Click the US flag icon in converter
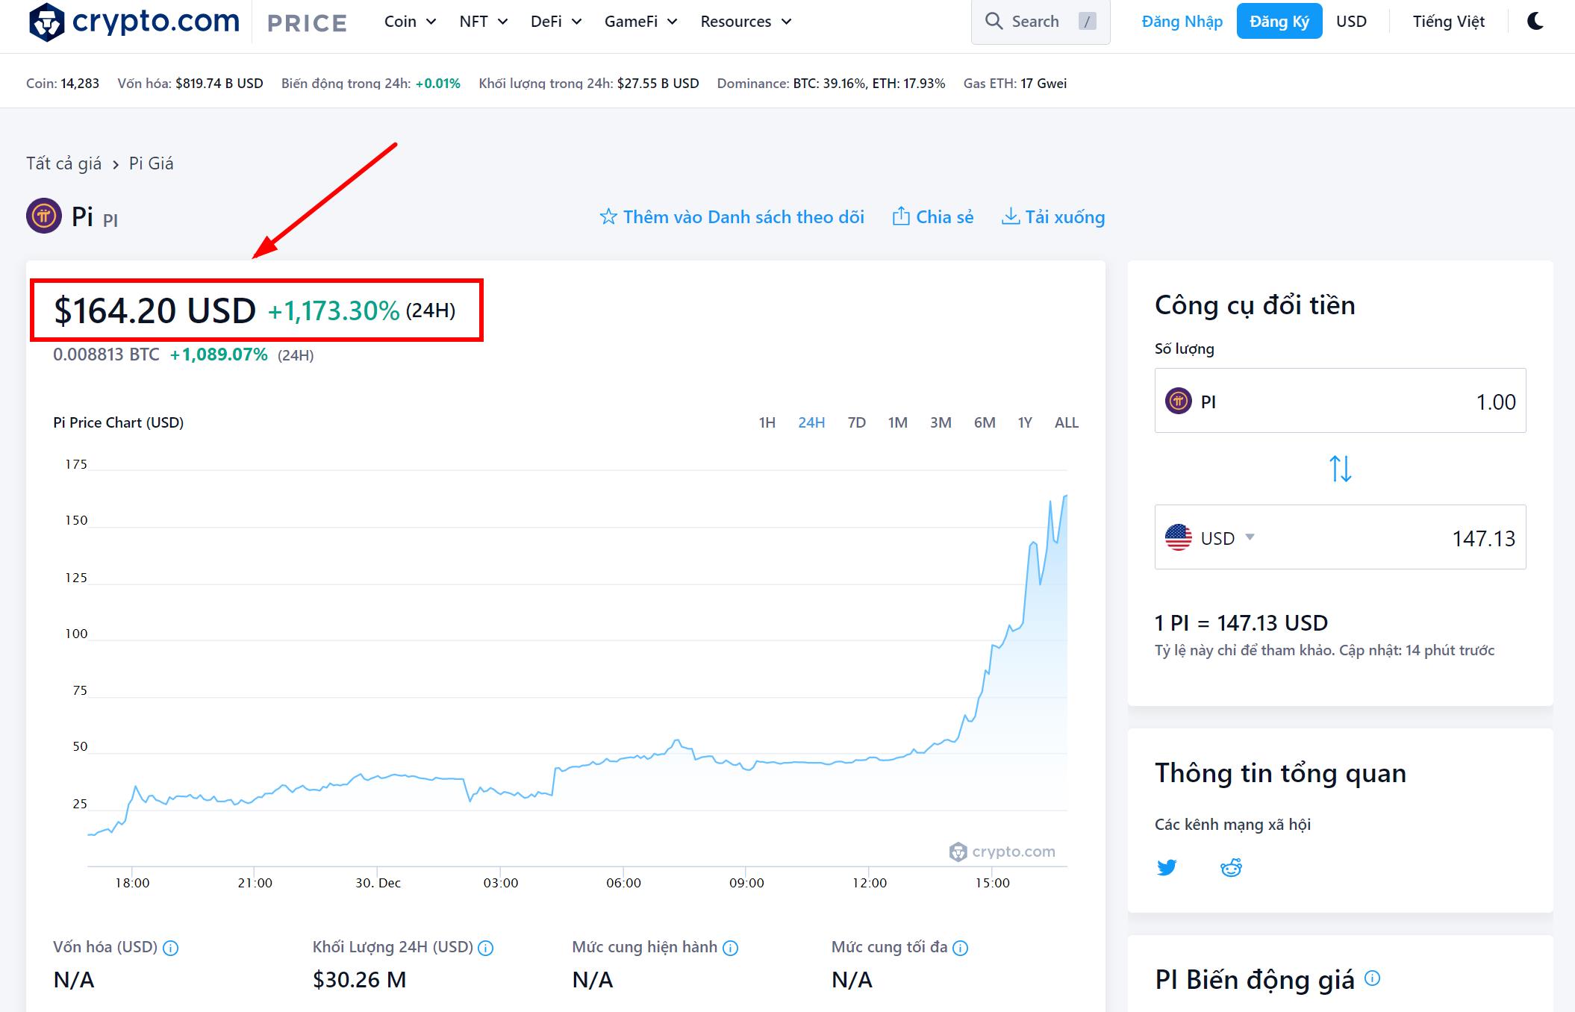1575x1012 pixels. point(1179,537)
